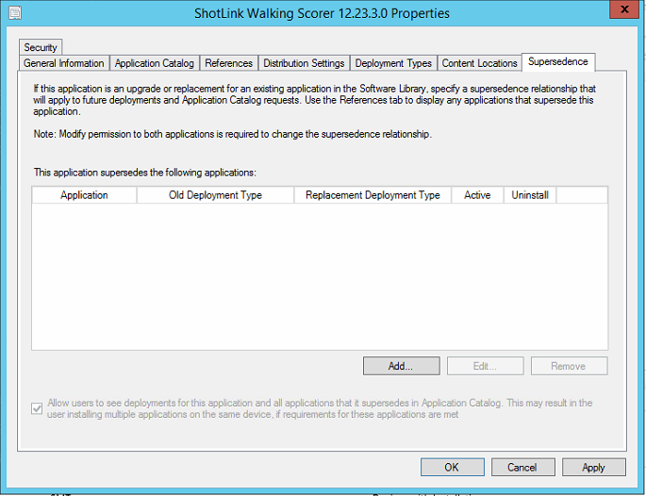Confirm with the OK button

point(453,467)
